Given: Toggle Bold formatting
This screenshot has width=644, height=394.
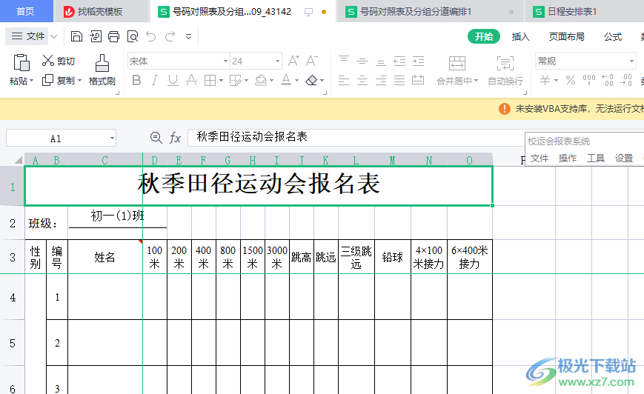Looking at the screenshot, I should [x=136, y=80].
